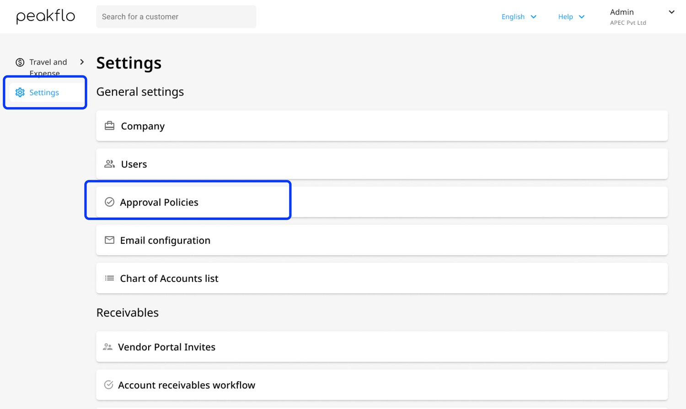This screenshot has height=409, width=686.
Task: Click the checkmark icon beside Approval Policies
Action: (x=109, y=202)
